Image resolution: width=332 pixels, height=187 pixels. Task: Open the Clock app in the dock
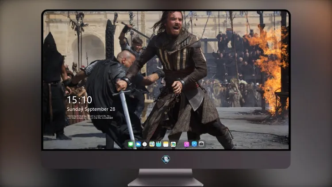[x=145, y=144]
